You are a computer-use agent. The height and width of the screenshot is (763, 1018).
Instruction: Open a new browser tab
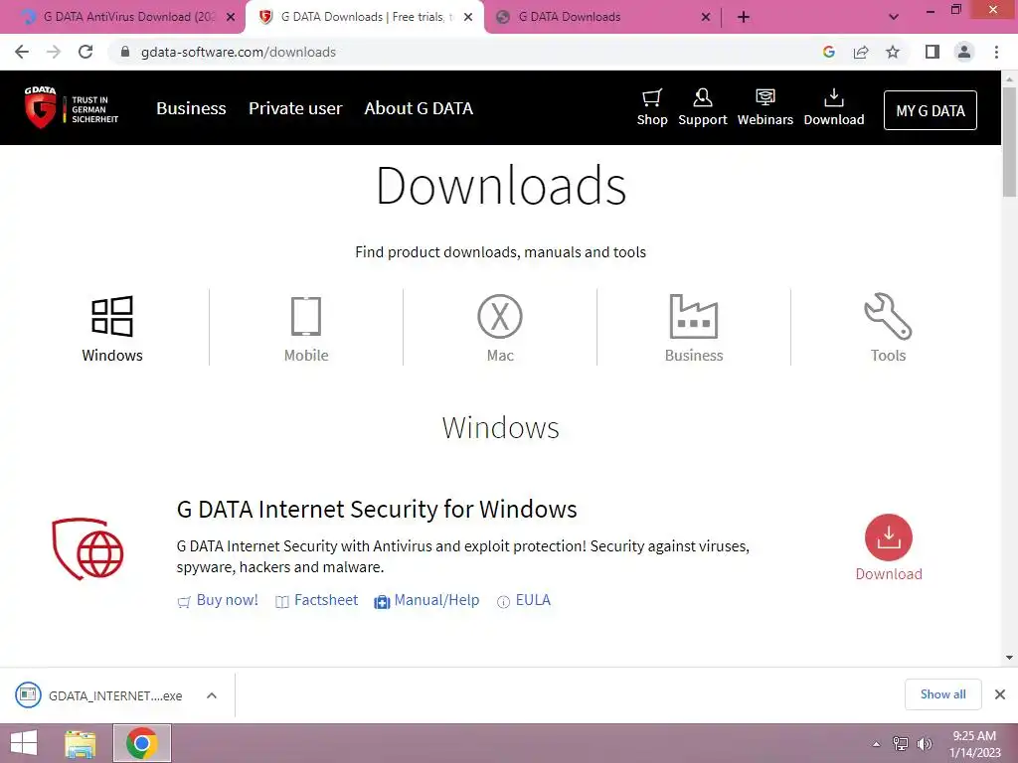(x=744, y=17)
